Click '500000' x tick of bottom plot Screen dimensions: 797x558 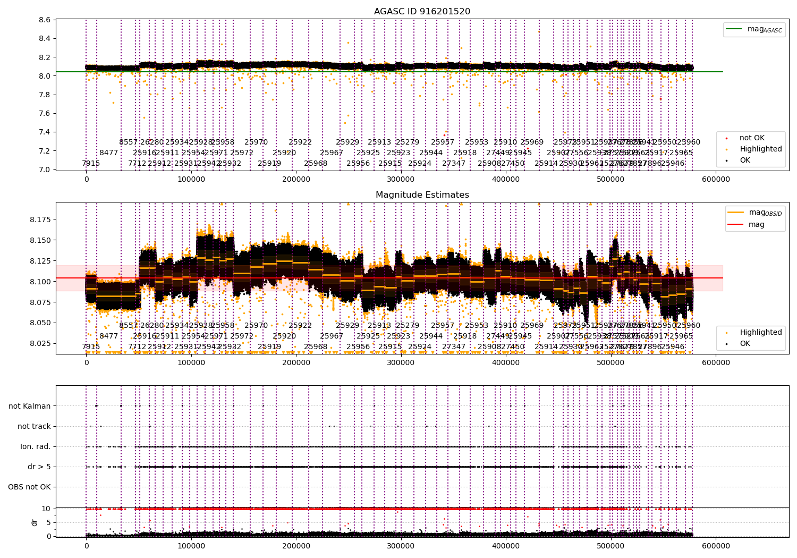tap(611, 546)
